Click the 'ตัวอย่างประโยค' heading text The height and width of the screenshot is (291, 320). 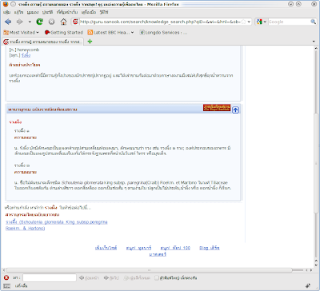click(x=25, y=65)
